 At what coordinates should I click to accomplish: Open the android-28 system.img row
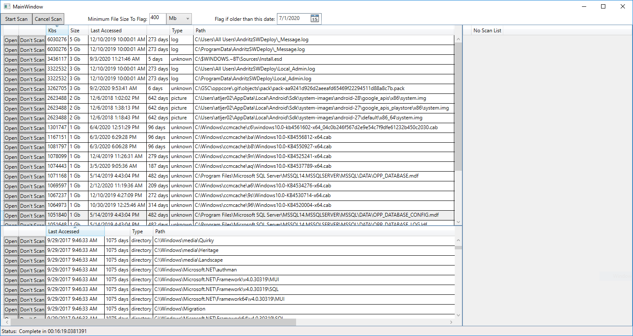[11, 99]
